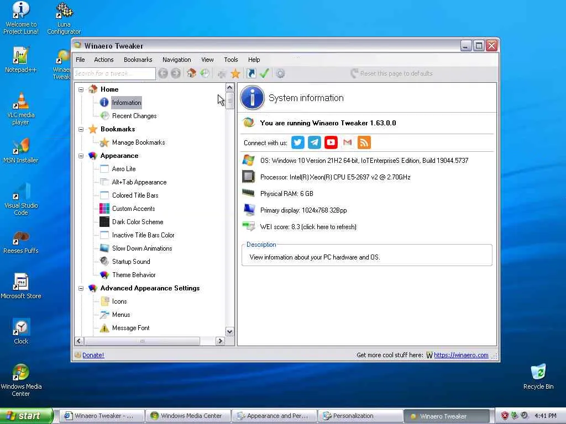Click the green checkmark toolbar icon

[x=265, y=73]
